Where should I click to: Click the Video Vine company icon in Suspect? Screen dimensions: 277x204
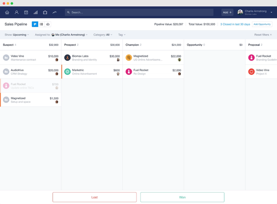tap(6, 58)
